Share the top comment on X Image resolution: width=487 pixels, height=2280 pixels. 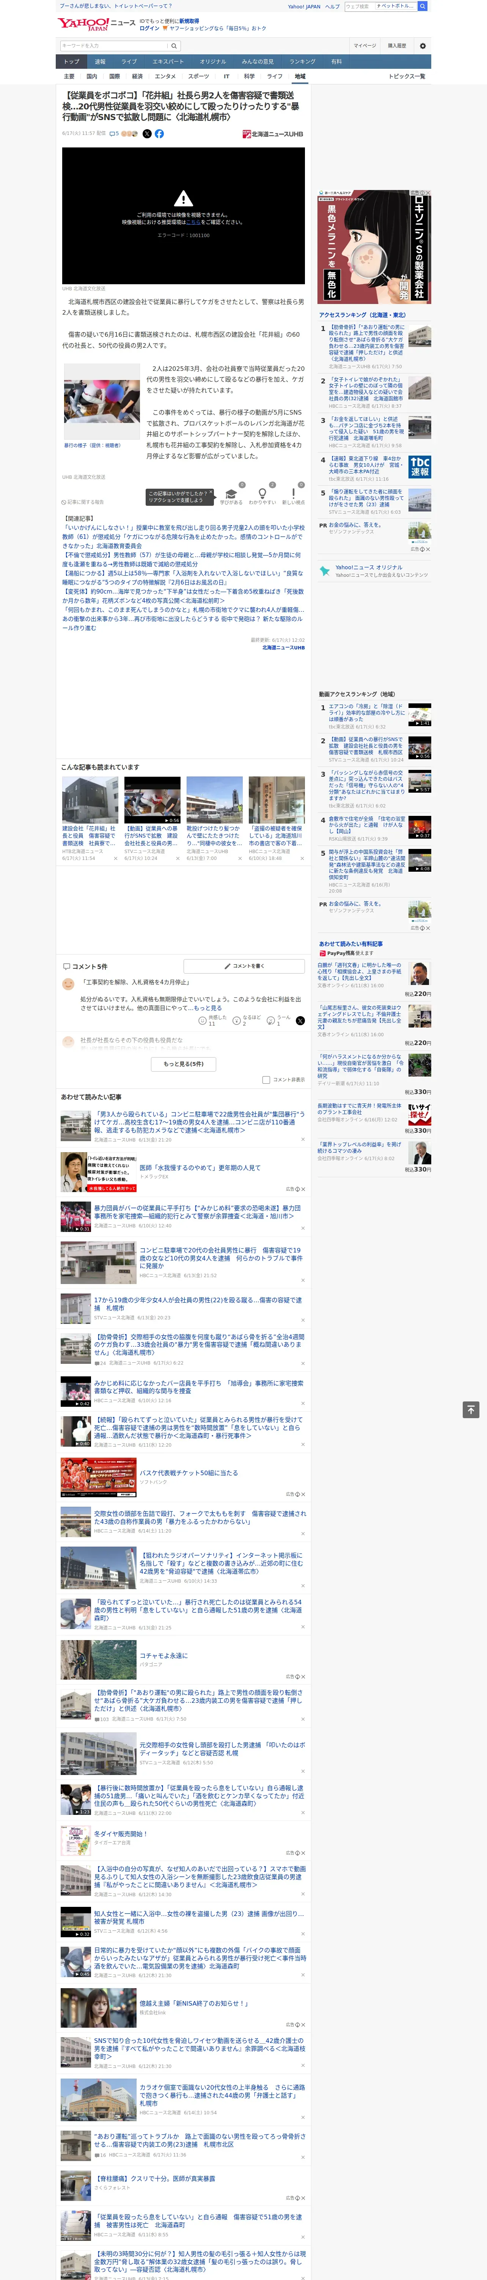(x=300, y=1021)
